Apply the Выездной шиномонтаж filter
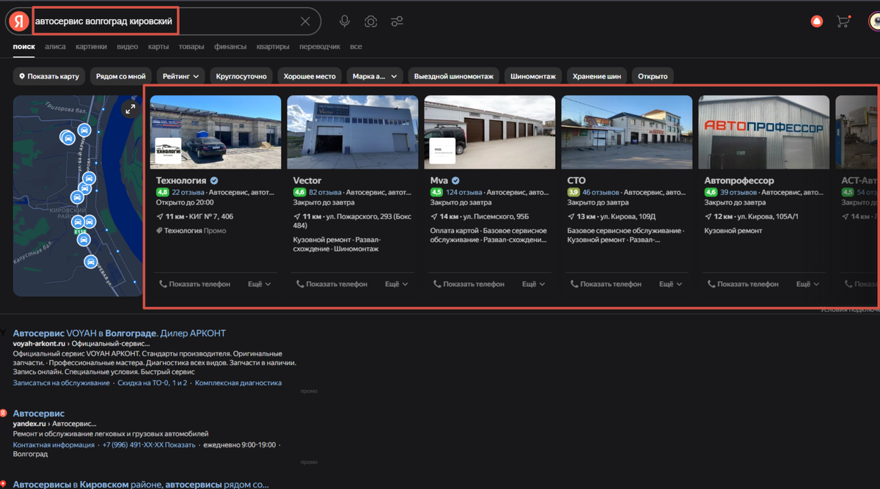The width and height of the screenshot is (880, 489). (455, 76)
